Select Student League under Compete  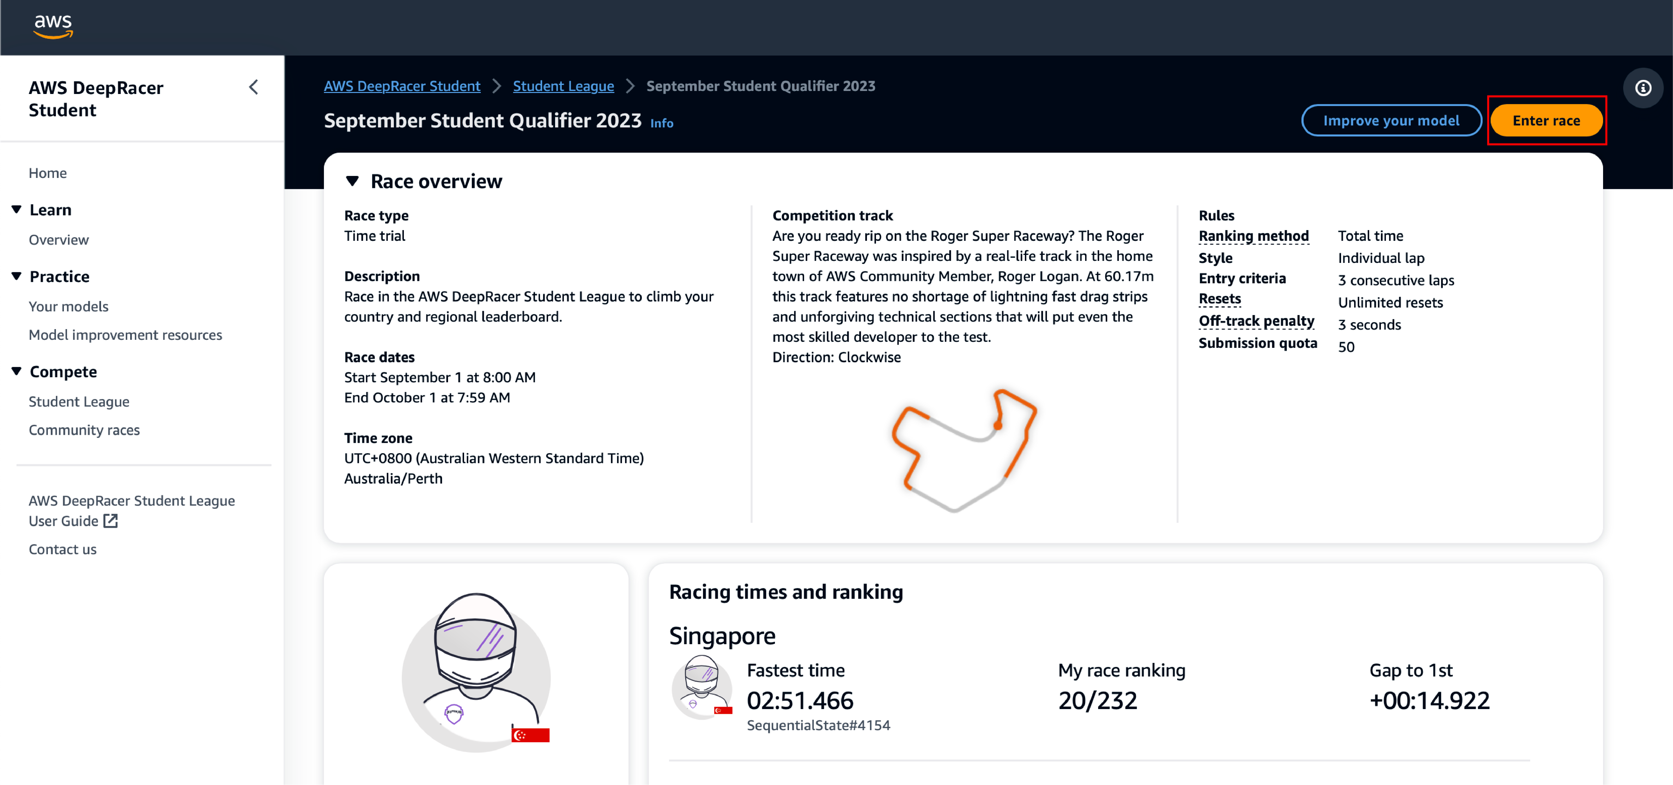[79, 401]
